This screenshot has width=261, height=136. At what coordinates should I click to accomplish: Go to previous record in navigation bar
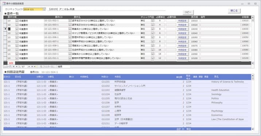pyautogui.click(x=16, y=67)
